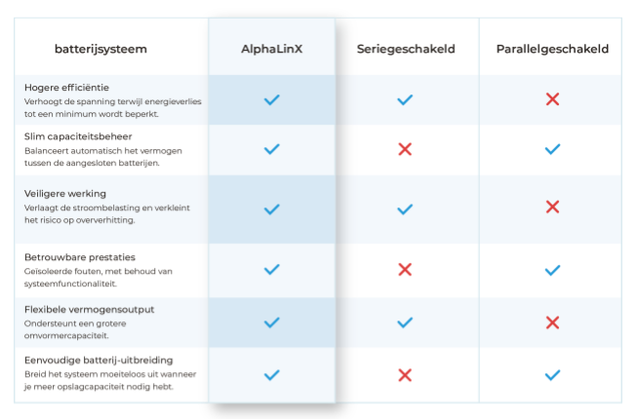Click the batterijsysteem header label

point(100,49)
